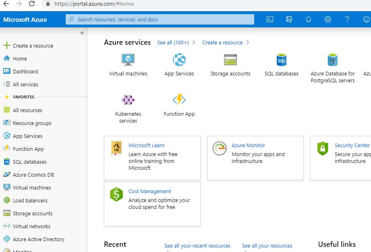
Task: Click the Azure Active Directory sidebar icon
Action: coord(7,239)
